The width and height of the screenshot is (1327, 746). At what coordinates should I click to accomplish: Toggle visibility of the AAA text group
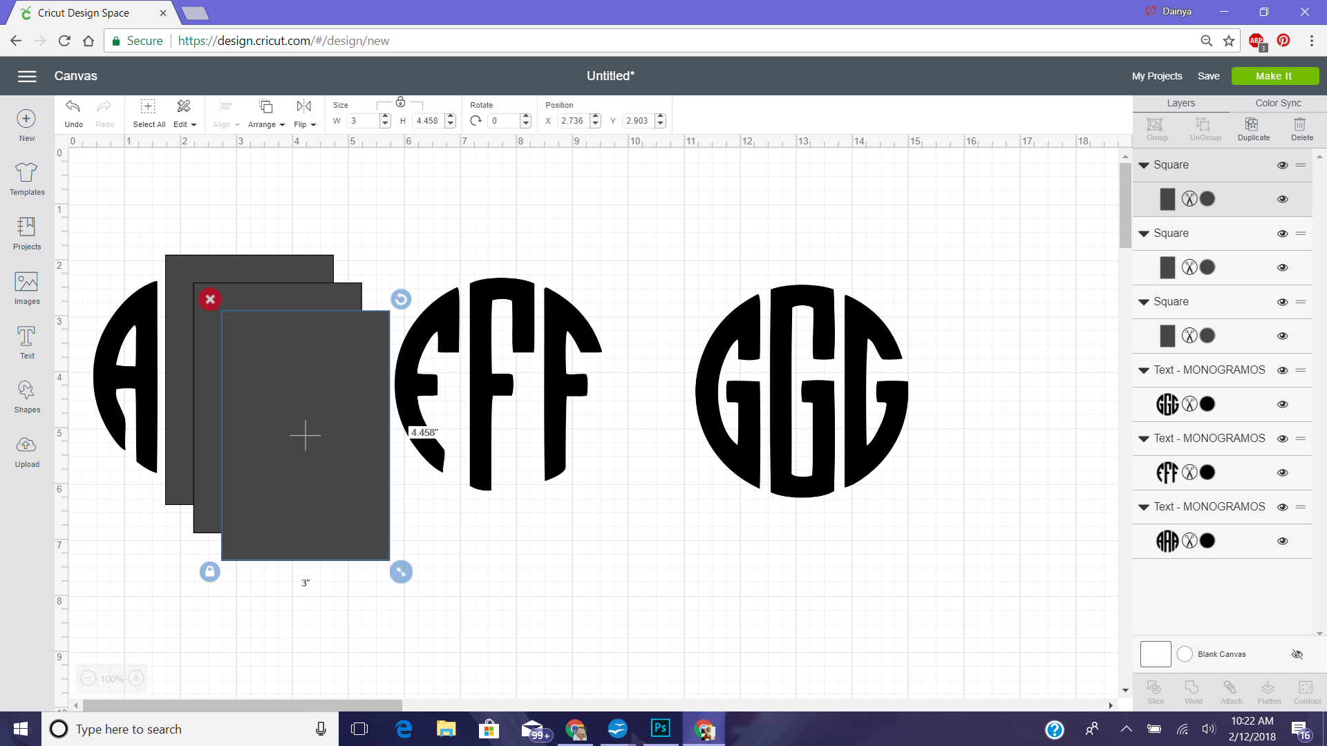[1282, 507]
